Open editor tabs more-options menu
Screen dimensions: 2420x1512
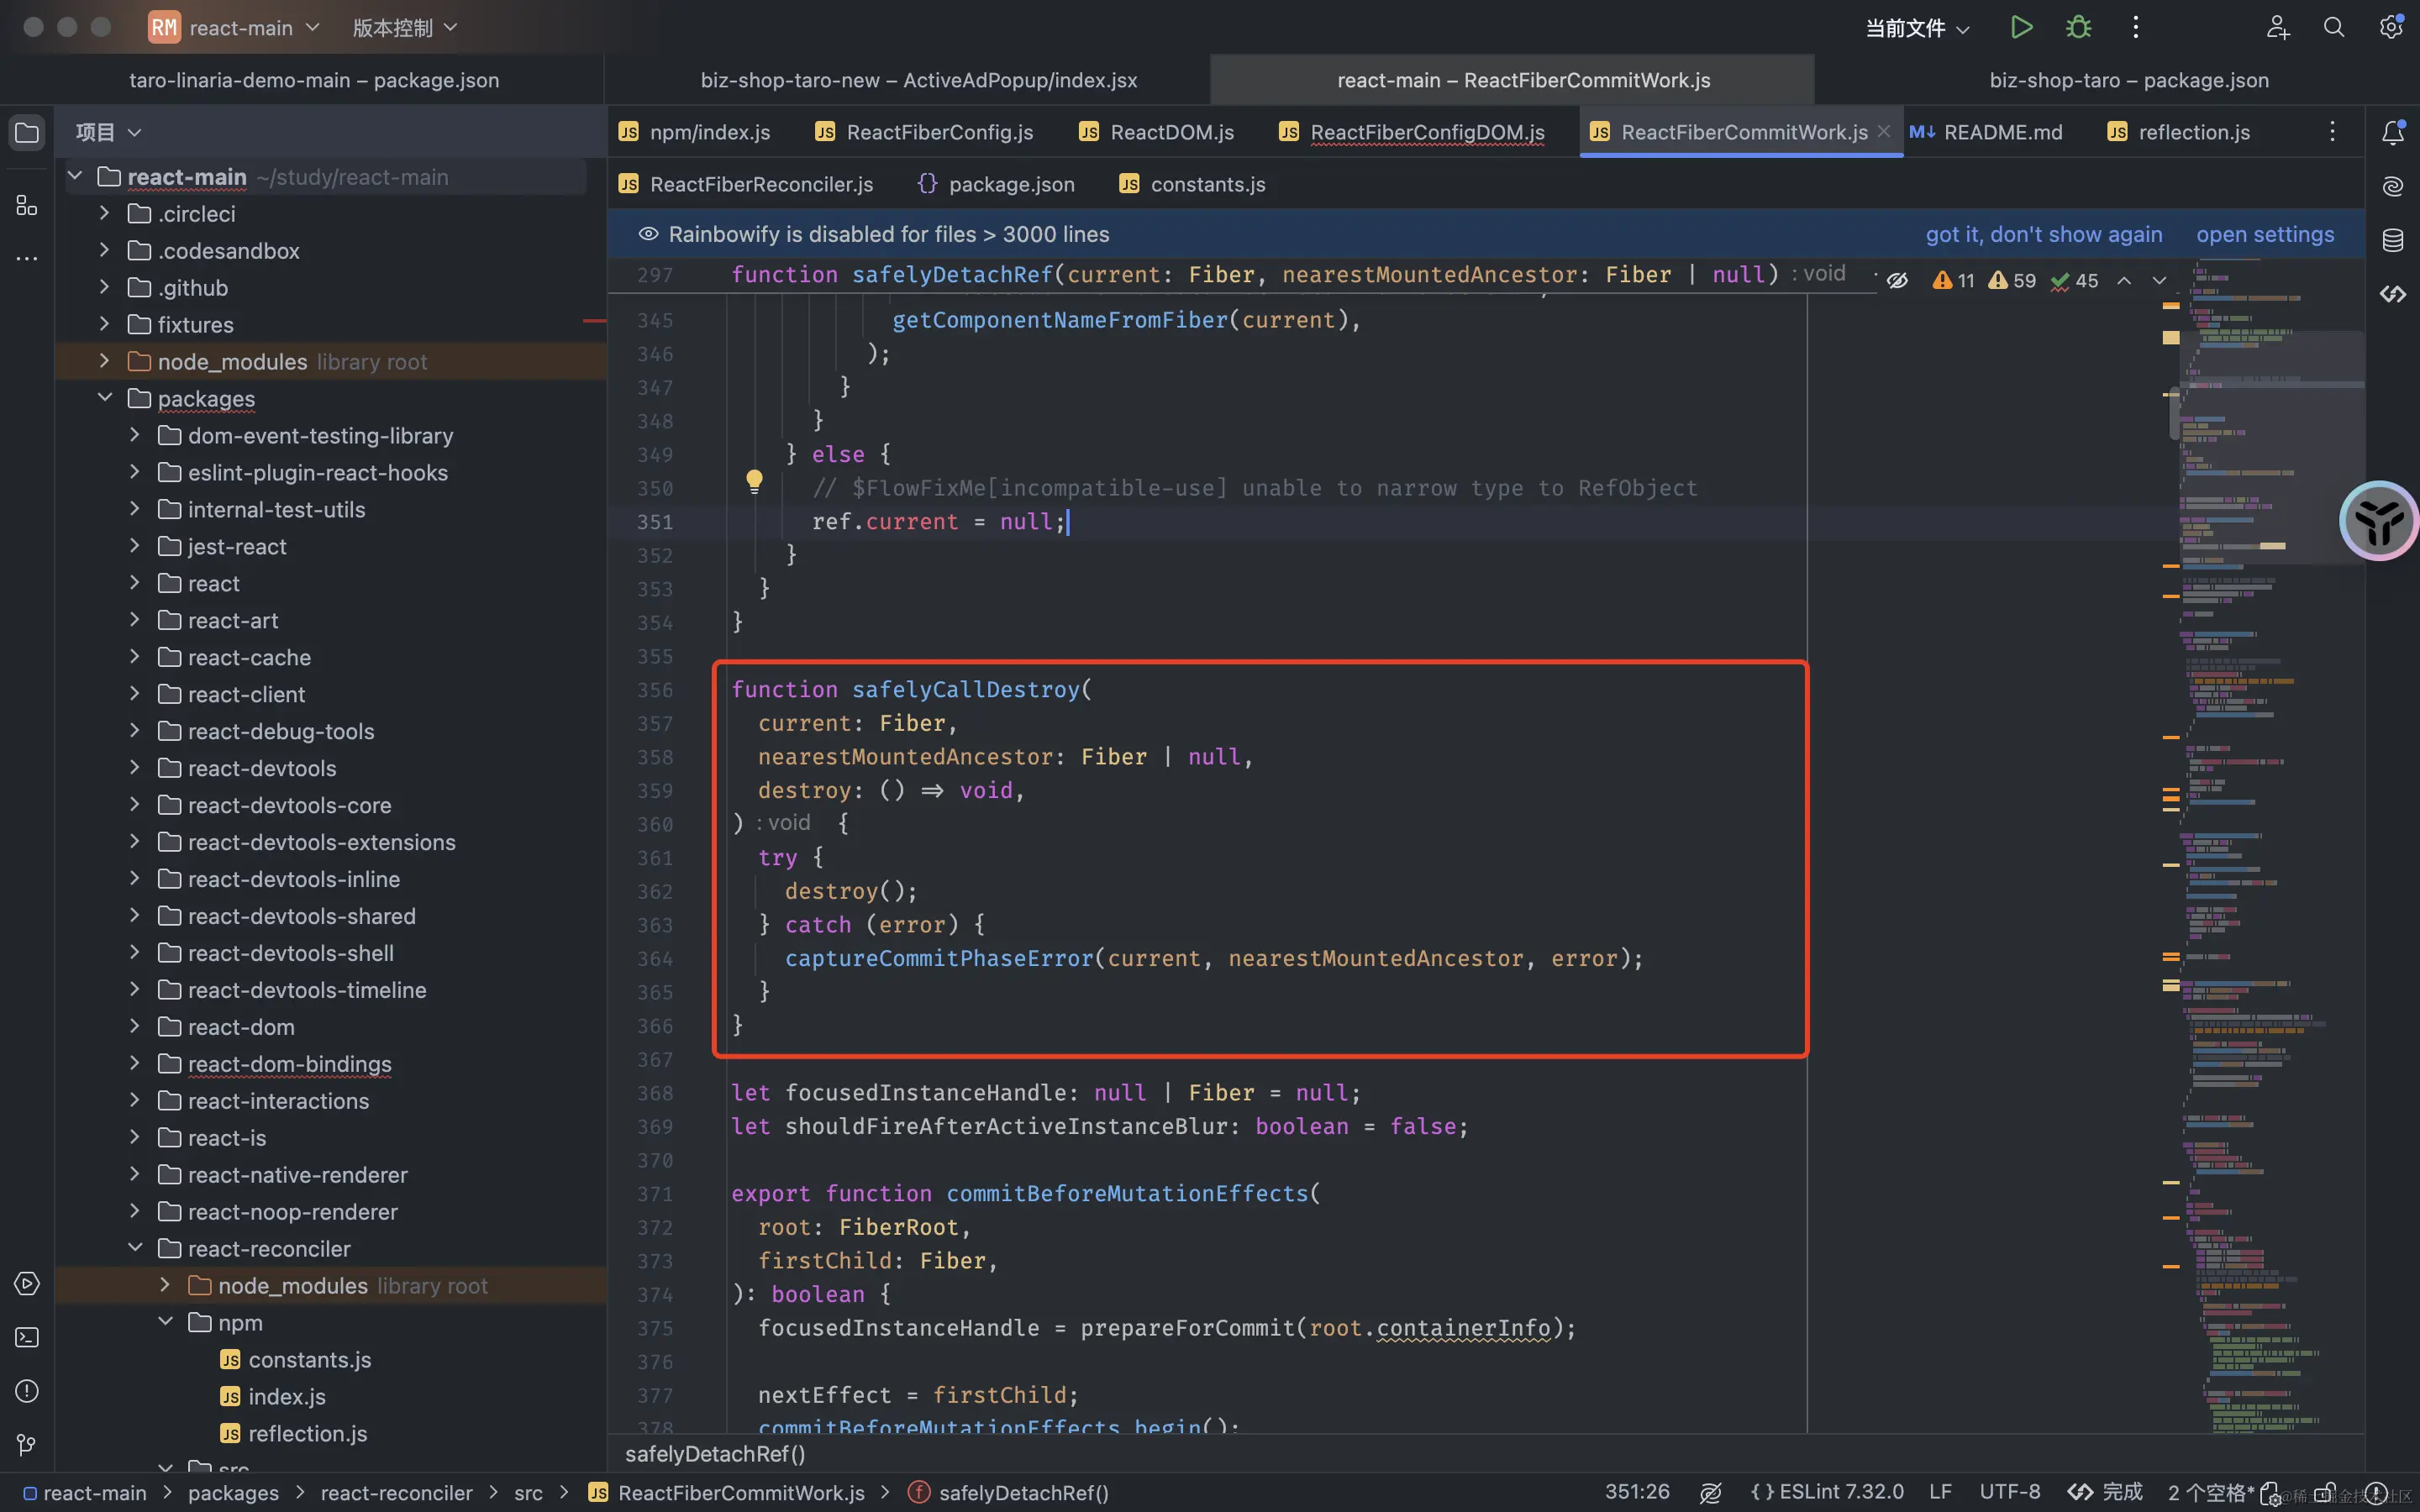[x=2332, y=132]
